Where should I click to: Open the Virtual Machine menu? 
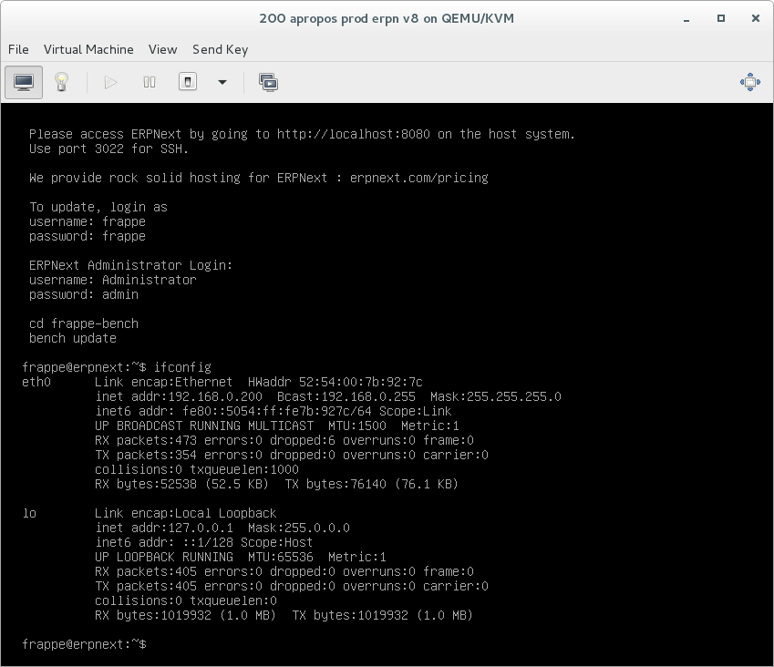click(88, 49)
